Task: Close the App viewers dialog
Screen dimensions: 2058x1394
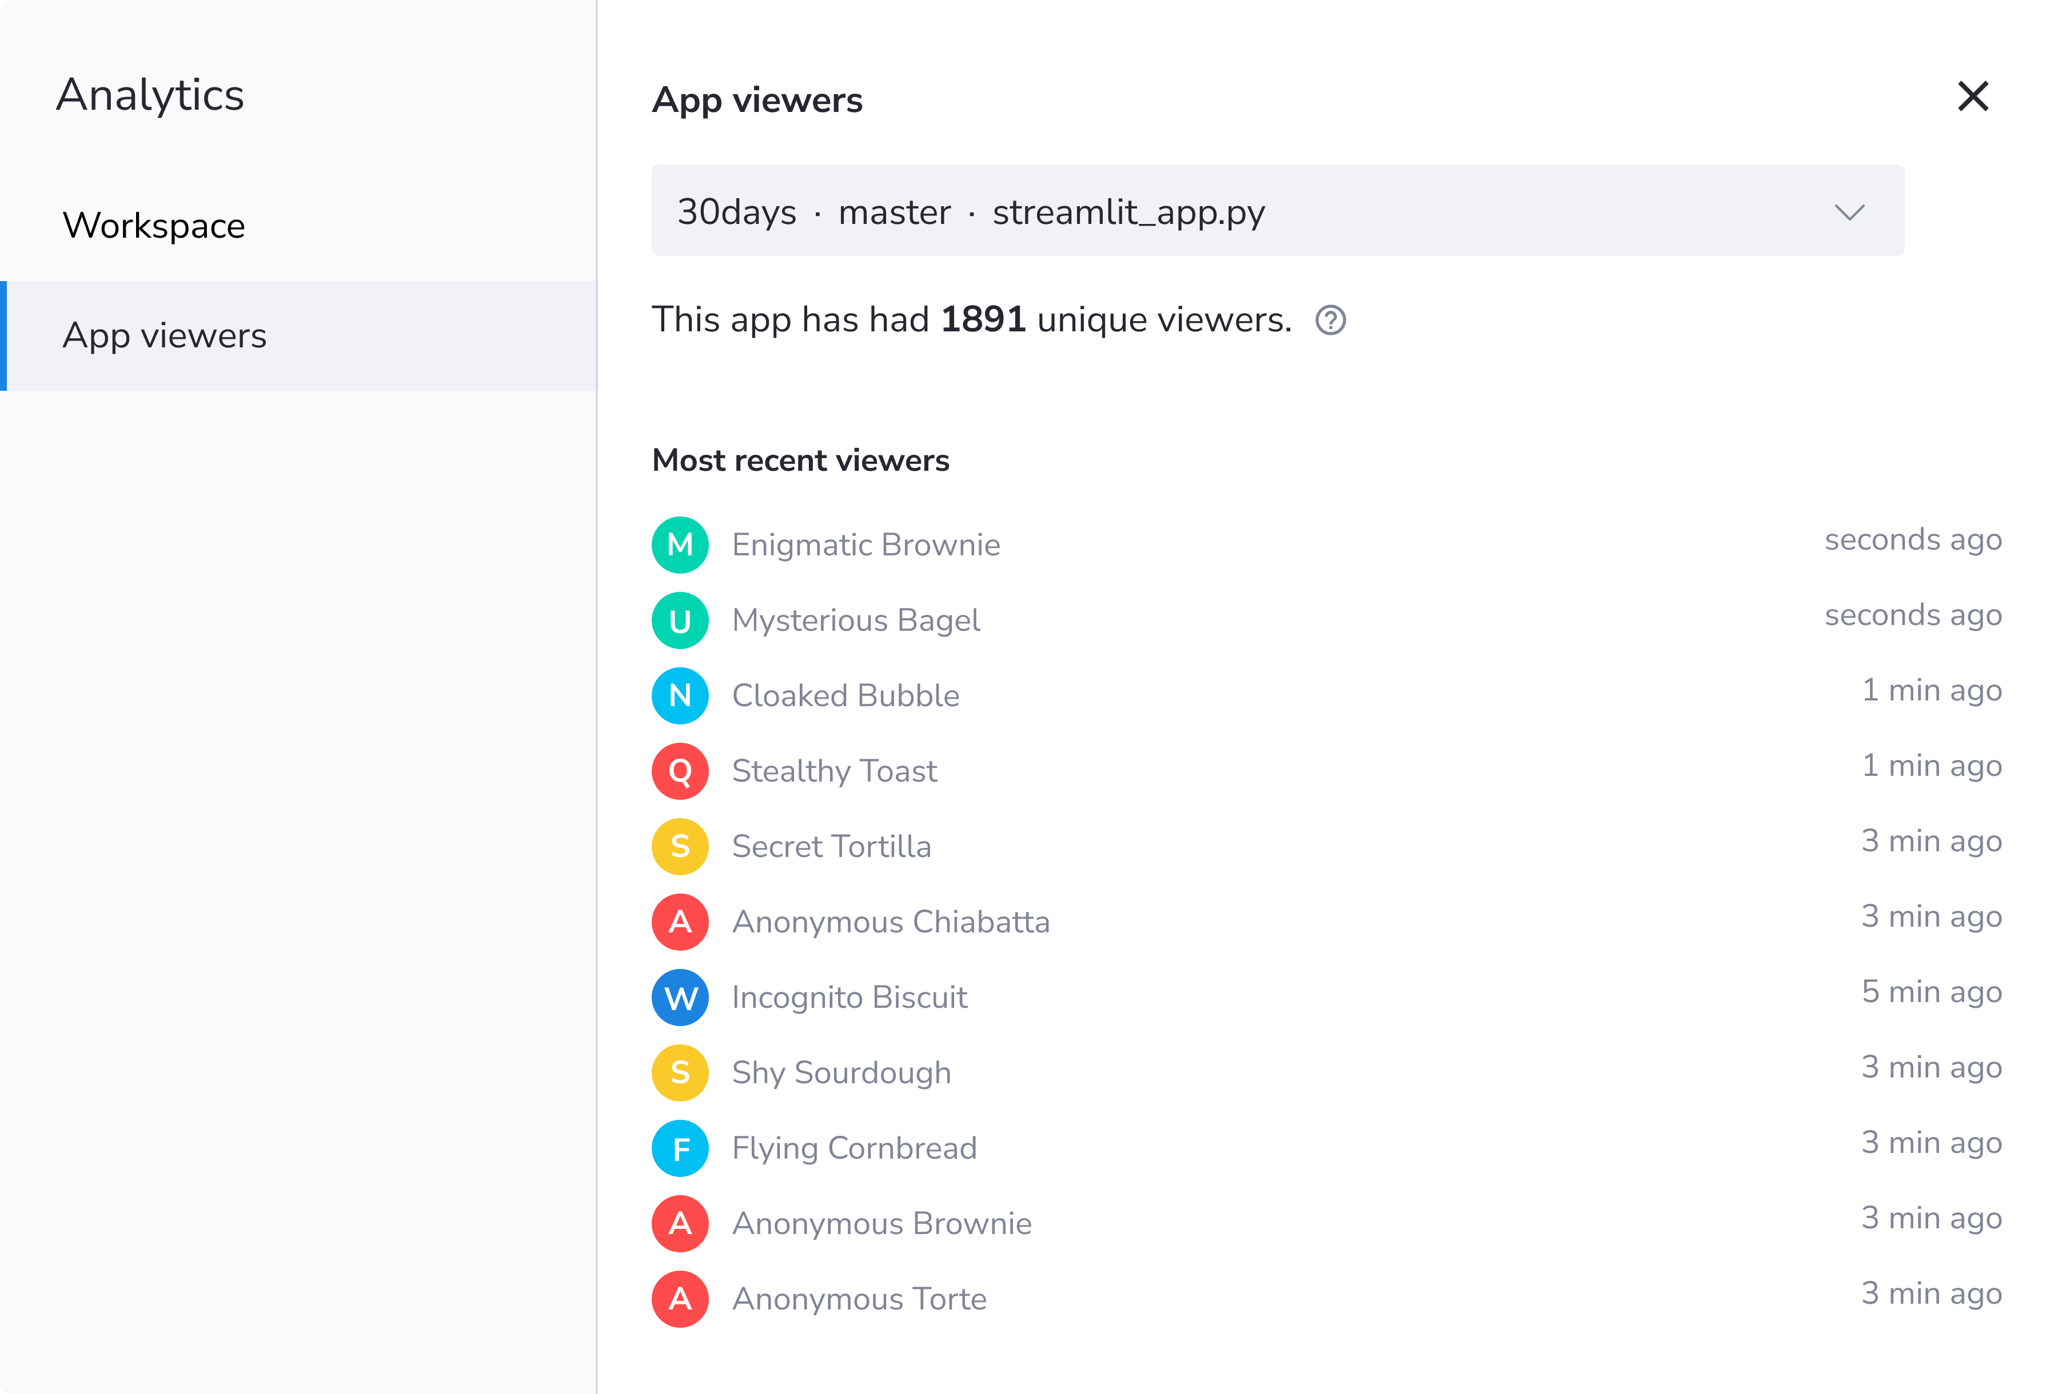Action: click(1973, 97)
